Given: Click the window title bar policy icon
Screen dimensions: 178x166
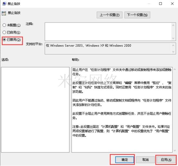Looking at the screenshot, I should (4, 4).
